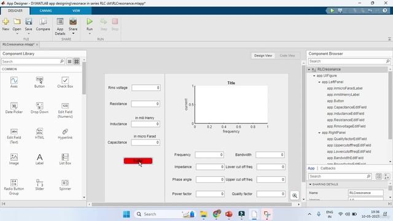The height and width of the screenshot is (221, 393).
Task: Open the Share dropdown arrow
Action: [73, 34]
